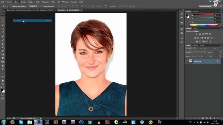Switch the layer filtering toggle in the Layers panel
The width and height of the screenshot is (223, 125).
pos(221,49)
